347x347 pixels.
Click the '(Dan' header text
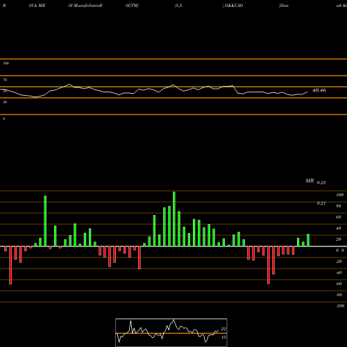click(284, 6)
